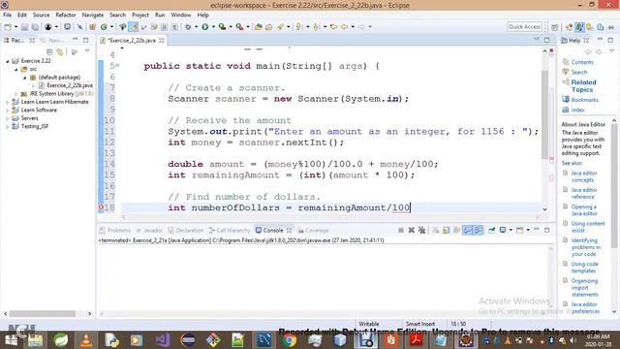
Task: Click the Windows Start button
Action: coord(11,340)
